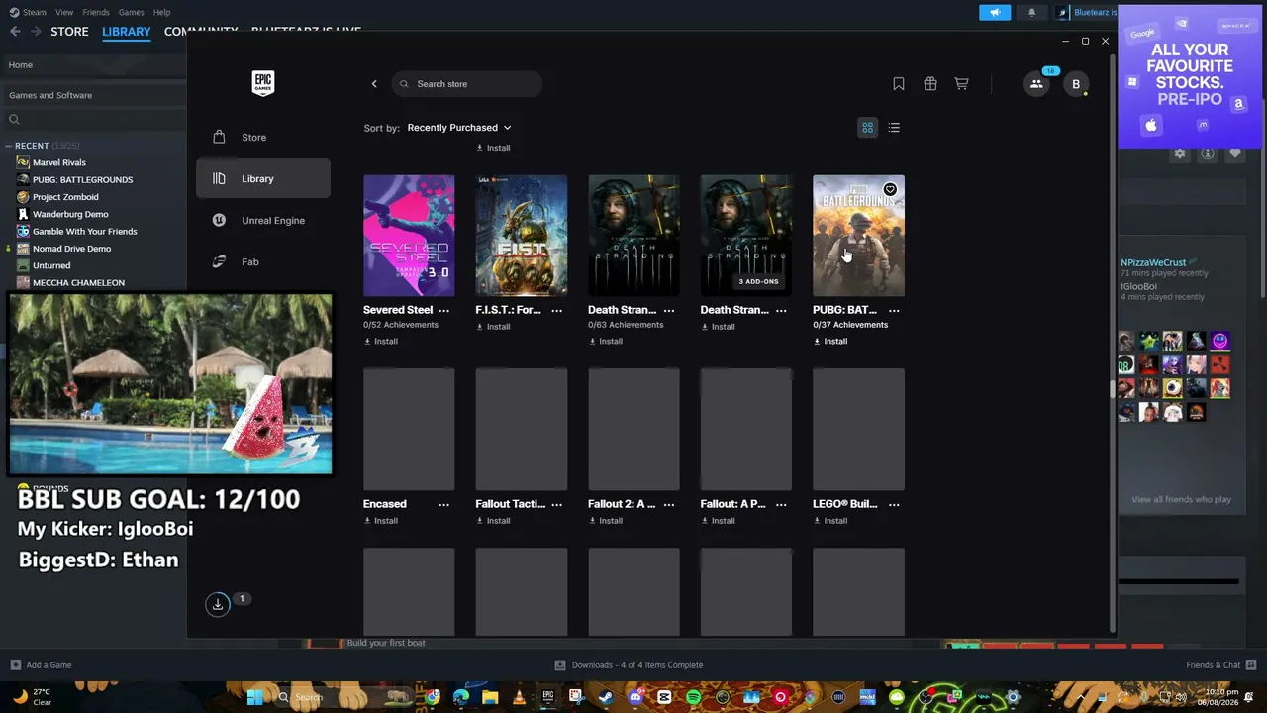Open Games and Software filter dropdown
This screenshot has height=713, width=1267.
point(93,95)
